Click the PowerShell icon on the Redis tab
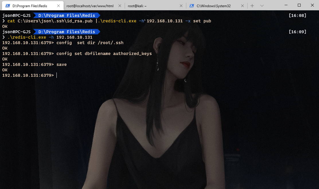 coord(8,6)
